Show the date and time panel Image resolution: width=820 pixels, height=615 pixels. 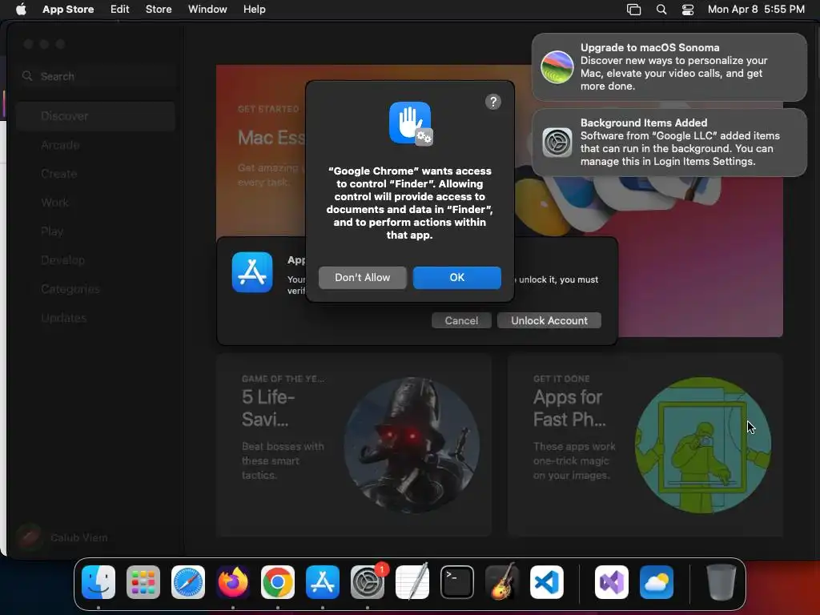(x=756, y=10)
